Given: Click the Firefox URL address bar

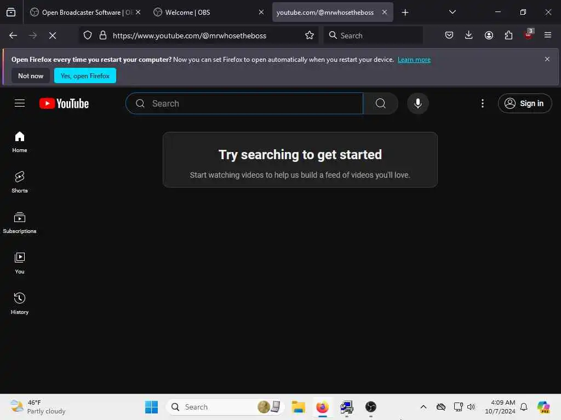Looking at the screenshot, I should coord(198,36).
